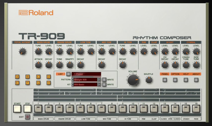Click the Snare Drum Level knob
The image size is (212, 126).
tap(70, 51)
